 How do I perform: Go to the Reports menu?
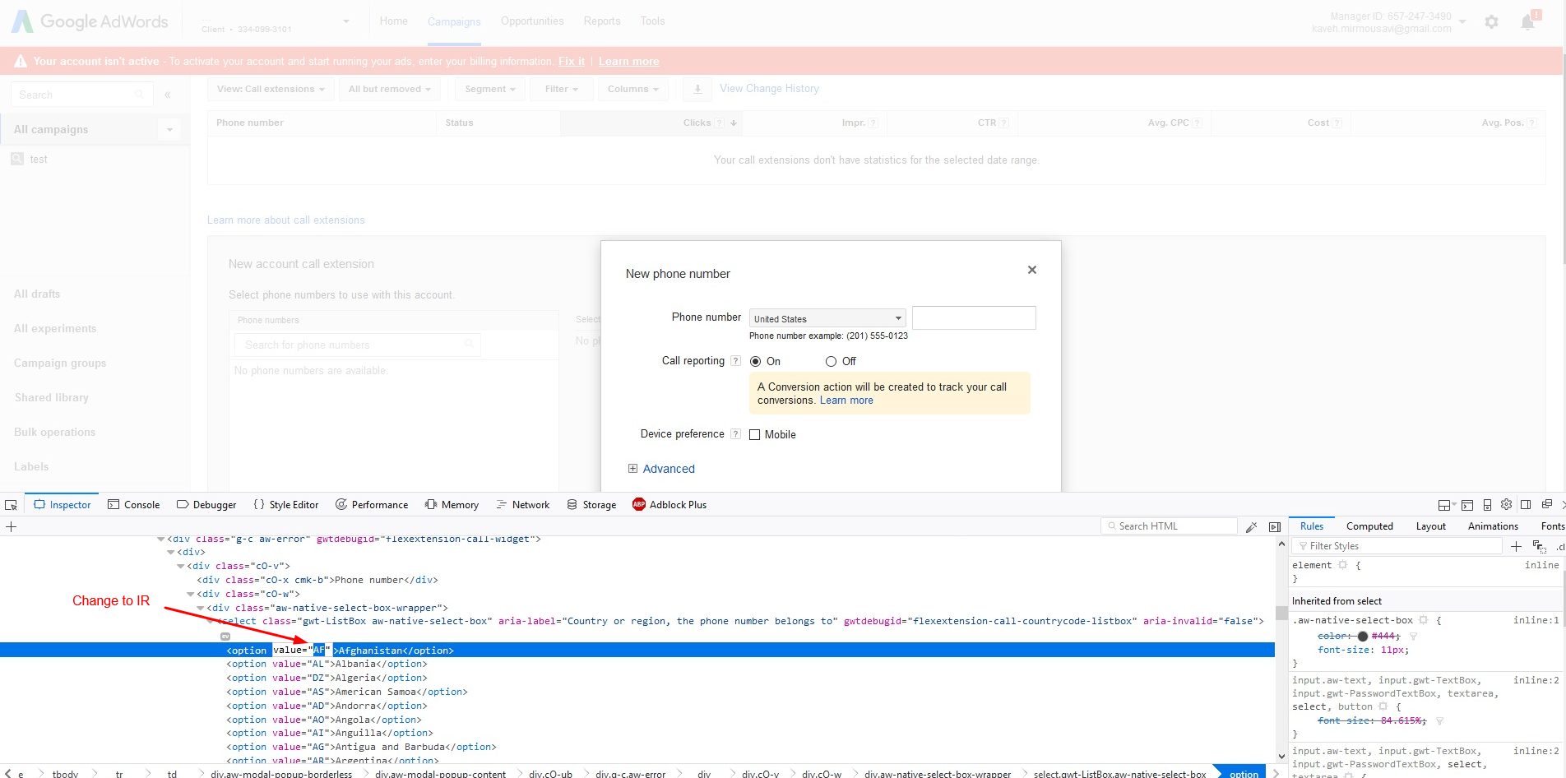(602, 21)
